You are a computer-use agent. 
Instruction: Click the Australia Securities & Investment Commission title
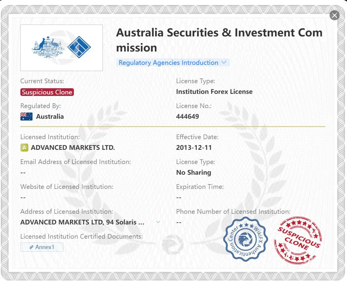click(x=219, y=40)
